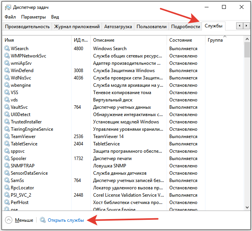Sort by the Группа column header
This screenshot has width=252, height=231.
point(225,40)
